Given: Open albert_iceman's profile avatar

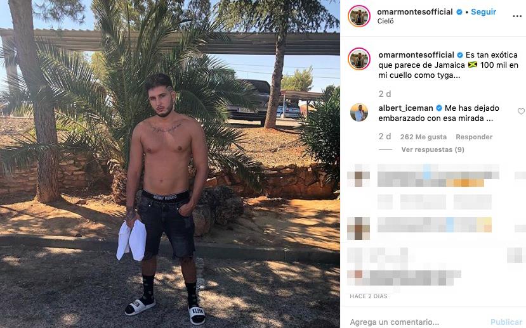Looking at the screenshot, I should point(359,113).
